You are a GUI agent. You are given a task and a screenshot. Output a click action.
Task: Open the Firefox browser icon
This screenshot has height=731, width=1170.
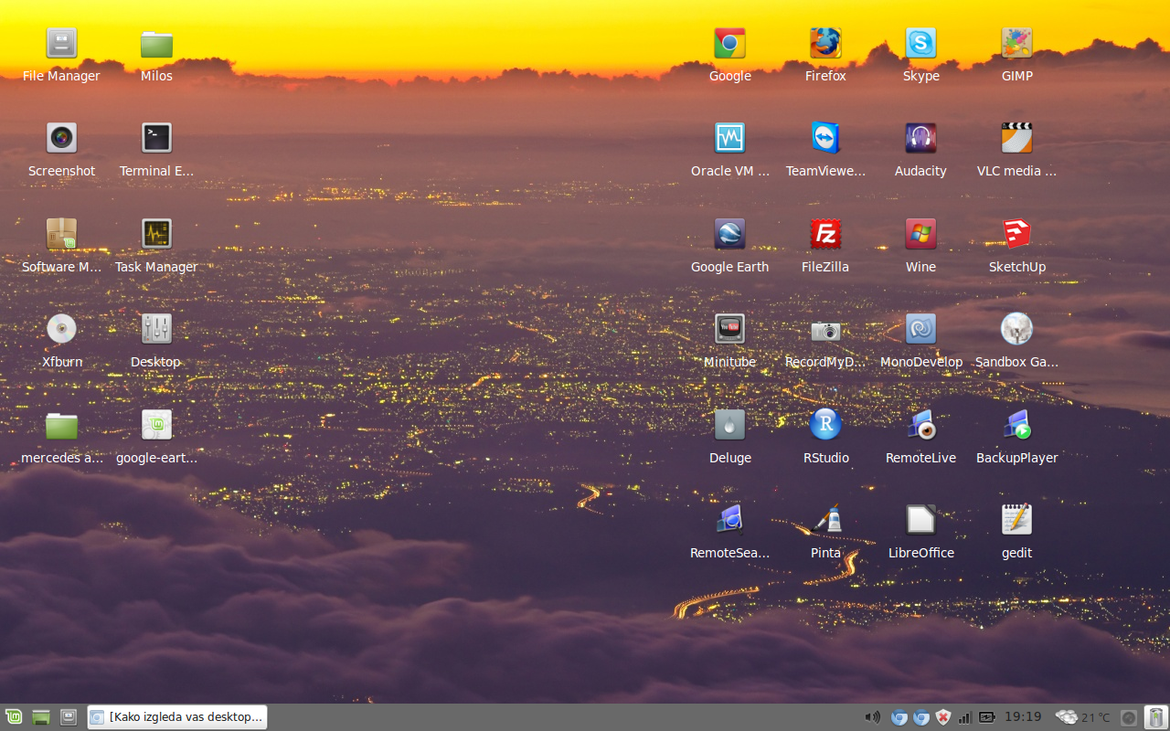point(825,43)
